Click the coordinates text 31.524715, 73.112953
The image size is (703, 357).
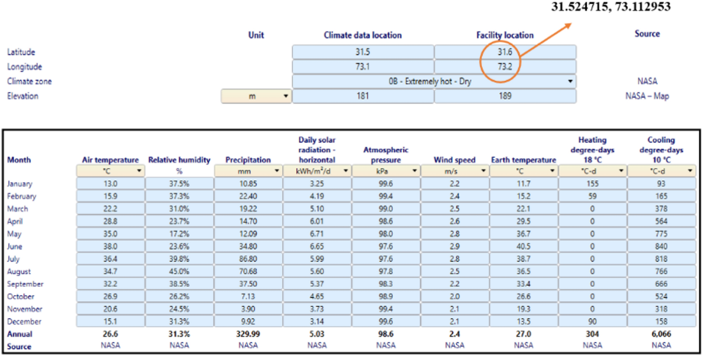coord(611,6)
